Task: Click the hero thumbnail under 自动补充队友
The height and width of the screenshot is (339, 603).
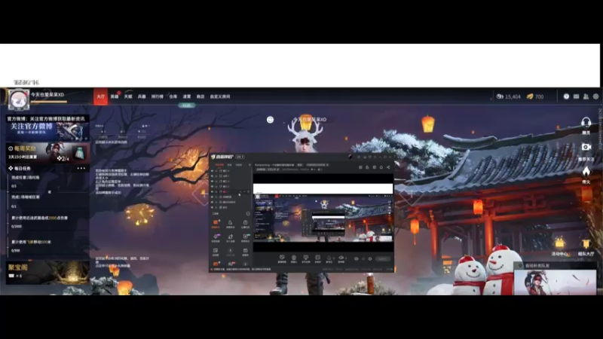Action: [x=555, y=282]
